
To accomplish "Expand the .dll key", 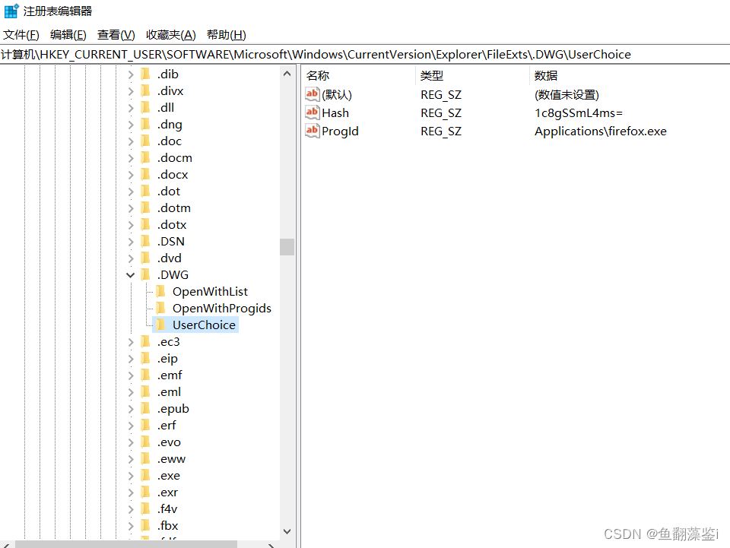I will point(131,108).
